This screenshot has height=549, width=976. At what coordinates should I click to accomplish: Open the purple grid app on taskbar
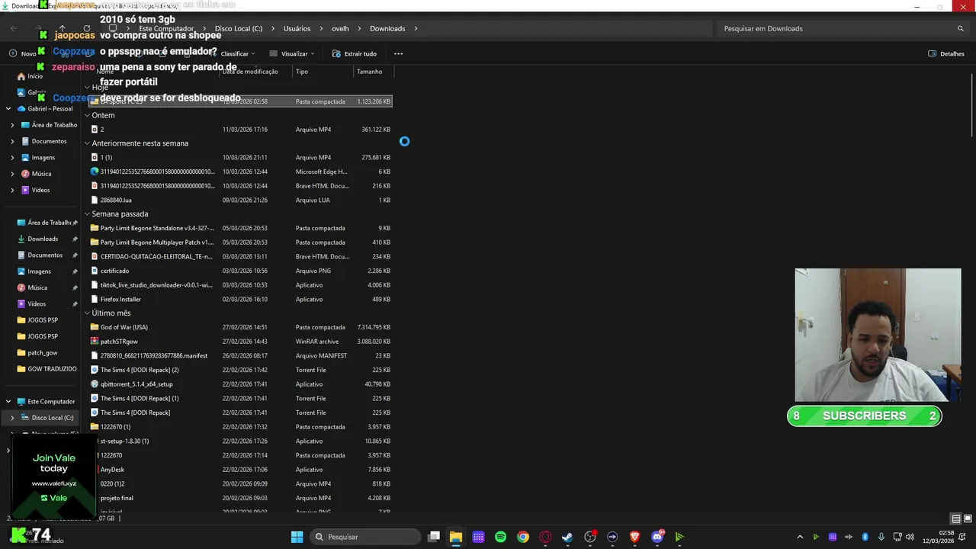point(478,537)
